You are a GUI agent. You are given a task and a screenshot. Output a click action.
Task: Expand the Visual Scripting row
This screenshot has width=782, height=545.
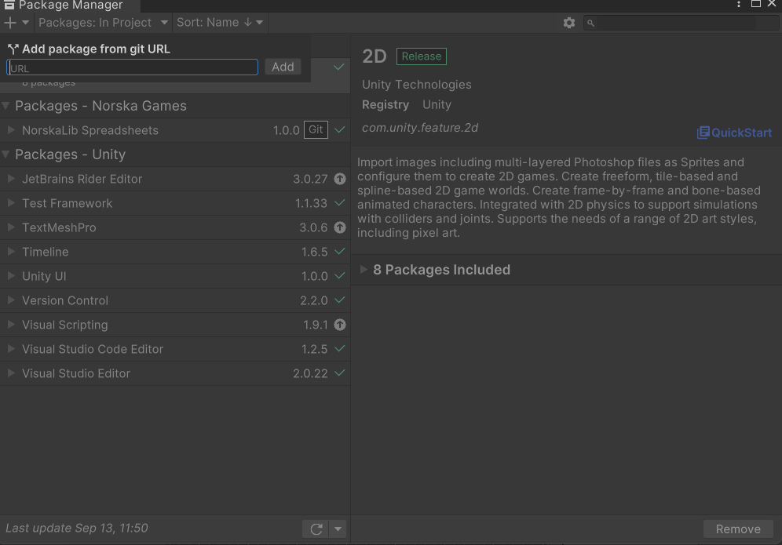tap(11, 325)
